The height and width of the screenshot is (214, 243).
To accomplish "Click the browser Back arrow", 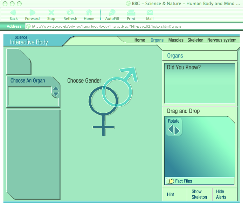I will (14, 13).
